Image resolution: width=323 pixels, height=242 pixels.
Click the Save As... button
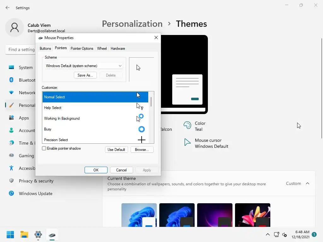coord(85,75)
